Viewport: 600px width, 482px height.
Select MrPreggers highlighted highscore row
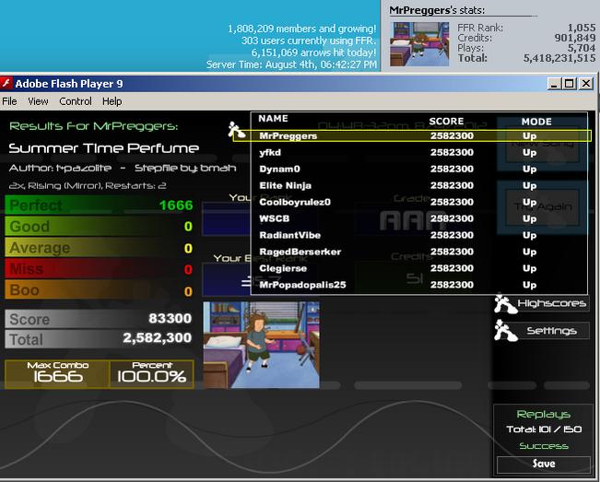pyautogui.click(x=412, y=135)
